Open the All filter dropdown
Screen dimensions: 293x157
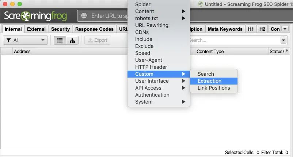point(26,40)
